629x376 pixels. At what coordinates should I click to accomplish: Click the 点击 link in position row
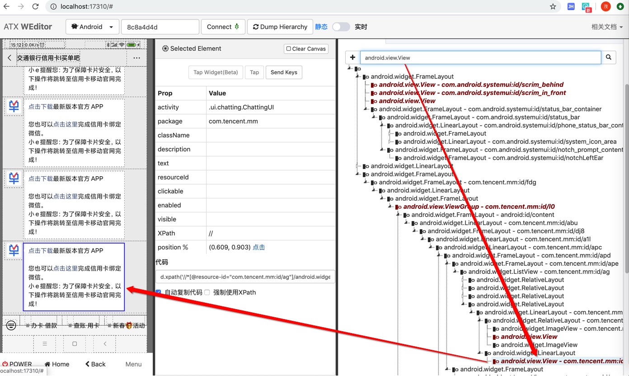point(259,247)
